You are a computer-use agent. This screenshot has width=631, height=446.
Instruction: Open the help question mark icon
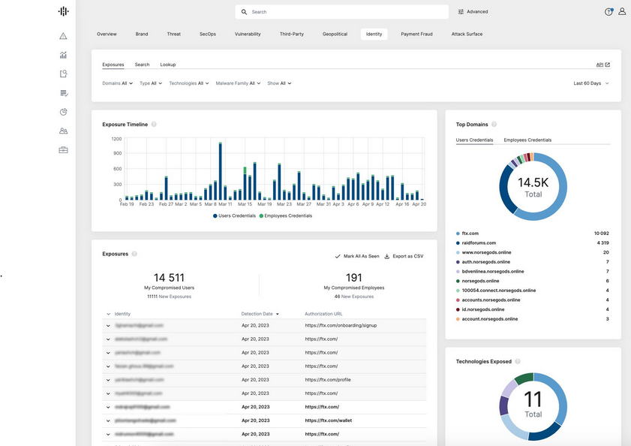coord(608,12)
